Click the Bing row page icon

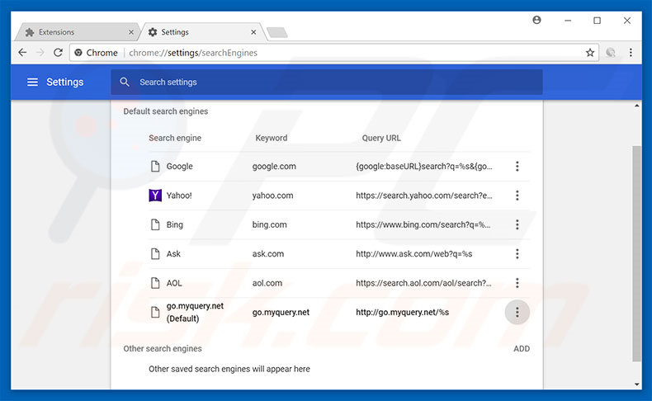click(155, 224)
